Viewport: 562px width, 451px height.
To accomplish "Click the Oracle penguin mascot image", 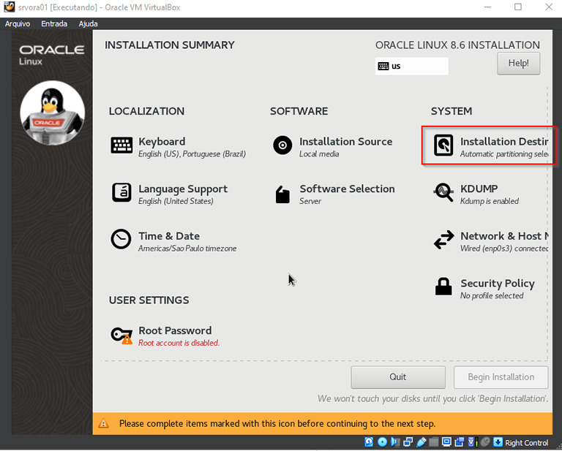I will (53, 113).
